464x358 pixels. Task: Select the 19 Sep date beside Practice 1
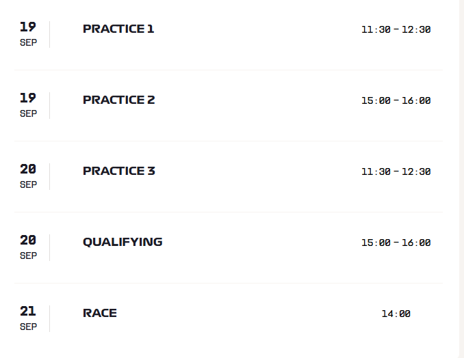tap(29, 34)
